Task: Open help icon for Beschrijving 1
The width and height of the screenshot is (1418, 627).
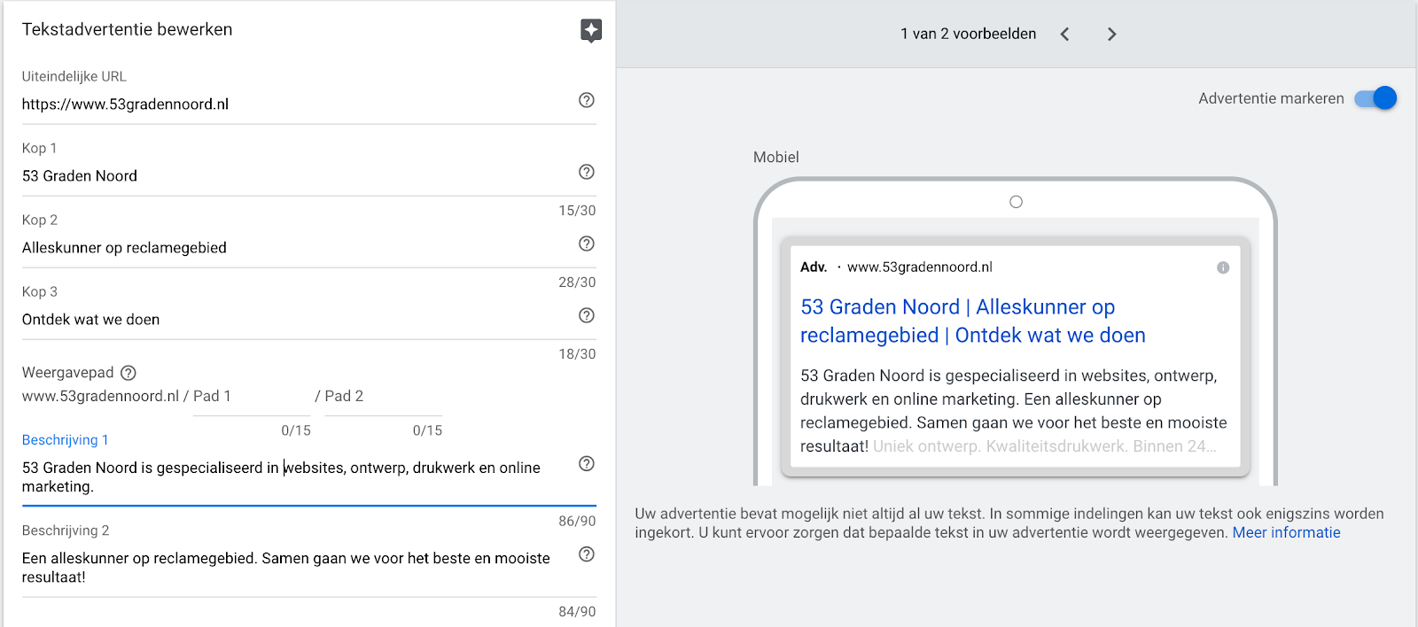Action: tap(587, 463)
